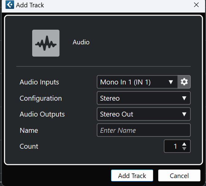Close the Add Track dialog window

tap(196, 5)
